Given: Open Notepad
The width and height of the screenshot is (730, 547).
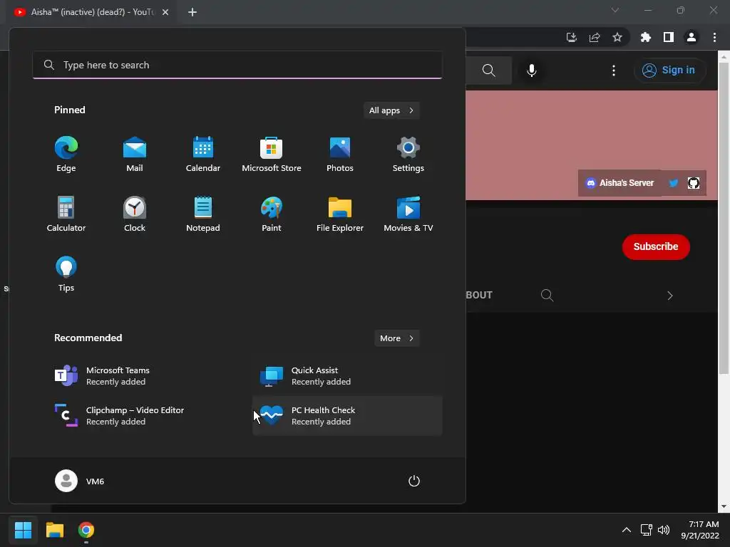Looking at the screenshot, I should [x=203, y=214].
